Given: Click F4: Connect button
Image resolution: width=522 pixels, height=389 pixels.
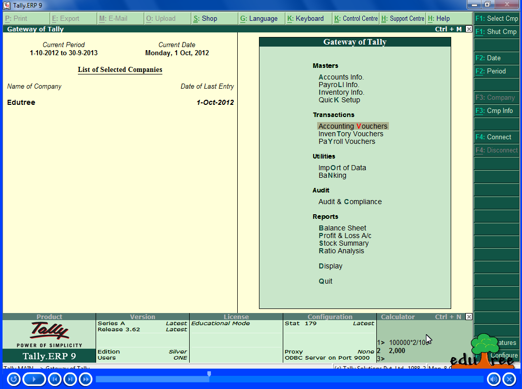Looking at the screenshot, I should pyautogui.click(x=496, y=137).
